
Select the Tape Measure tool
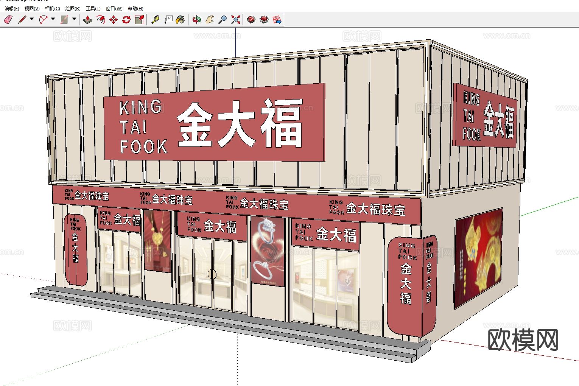tap(155, 19)
